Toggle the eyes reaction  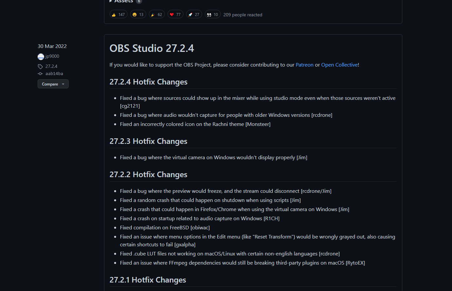213,14
